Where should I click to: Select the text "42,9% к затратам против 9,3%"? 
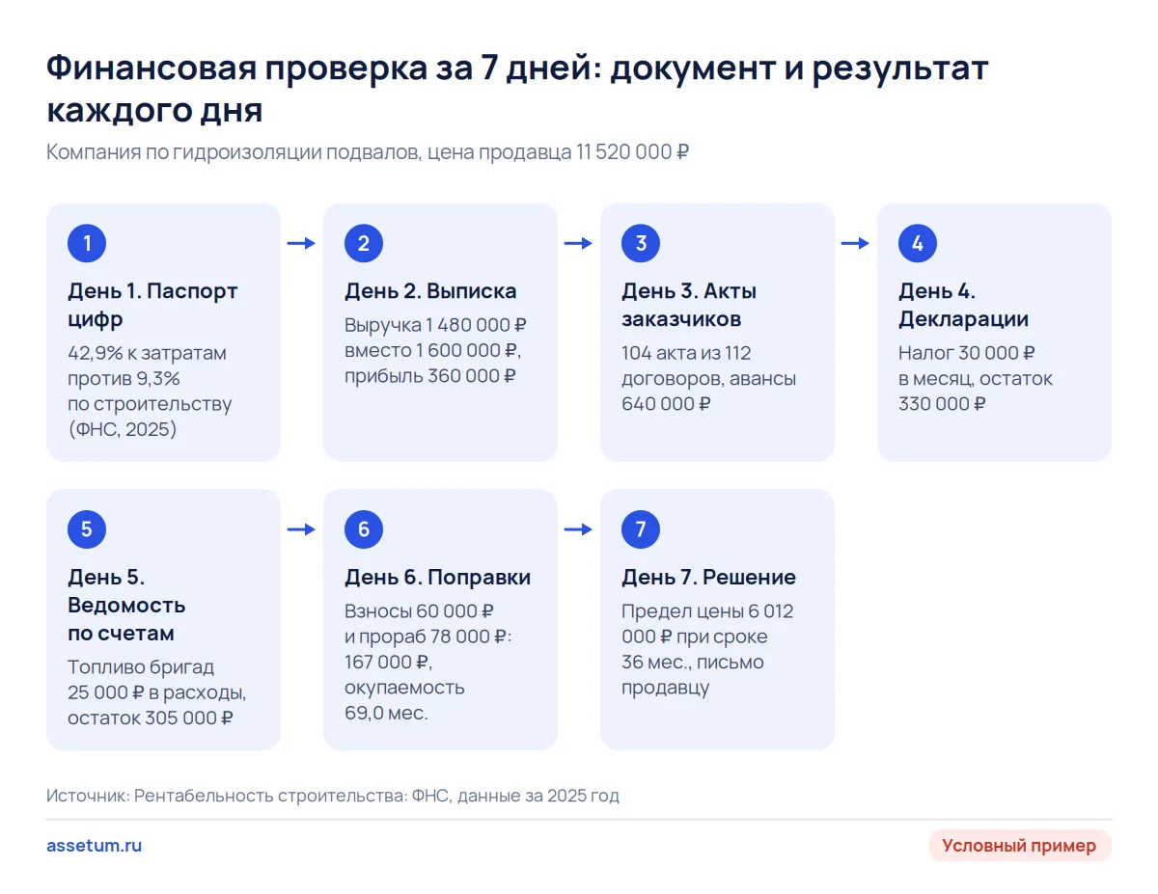pyautogui.click(x=147, y=366)
